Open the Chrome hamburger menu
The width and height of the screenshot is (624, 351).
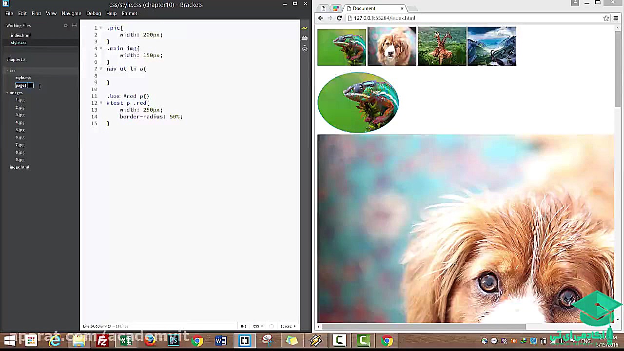[x=616, y=18]
